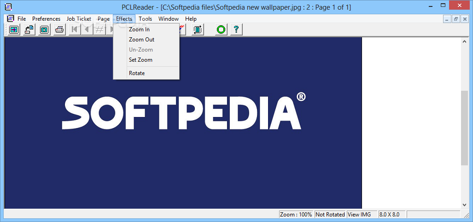
Task: Go to first page toolbar button
Action: (x=75, y=29)
